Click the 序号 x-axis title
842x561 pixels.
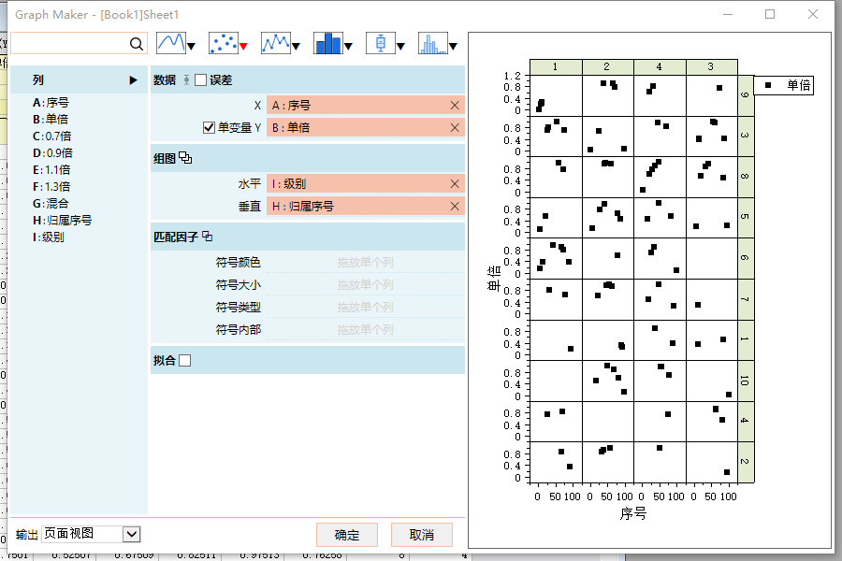pos(633,513)
